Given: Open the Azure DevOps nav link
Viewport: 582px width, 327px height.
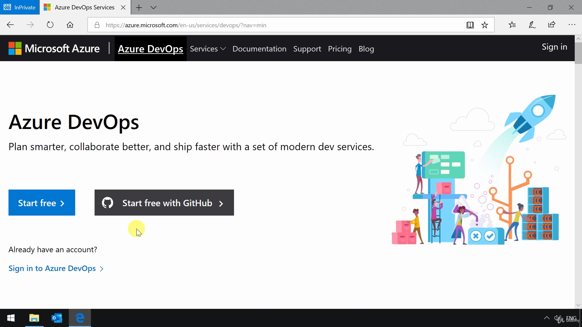Looking at the screenshot, I should pyautogui.click(x=150, y=49).
